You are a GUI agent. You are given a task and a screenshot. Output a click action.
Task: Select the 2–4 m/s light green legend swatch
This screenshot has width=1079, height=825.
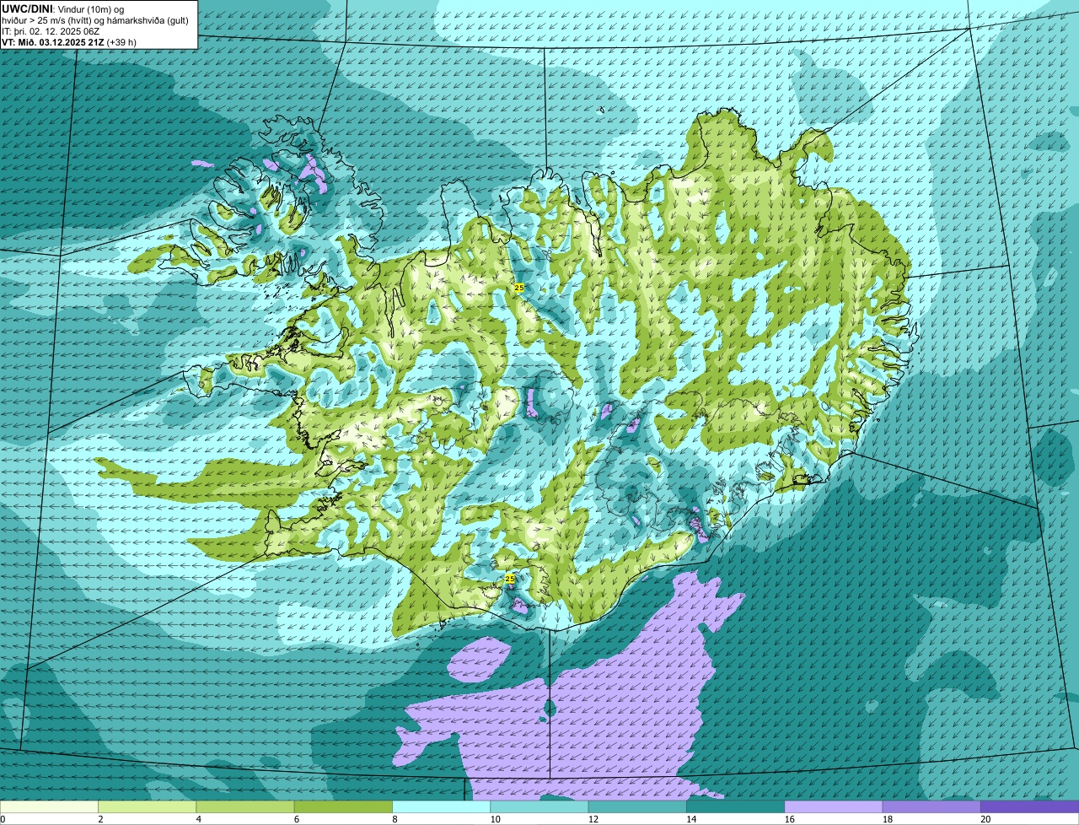pos(148,807)
